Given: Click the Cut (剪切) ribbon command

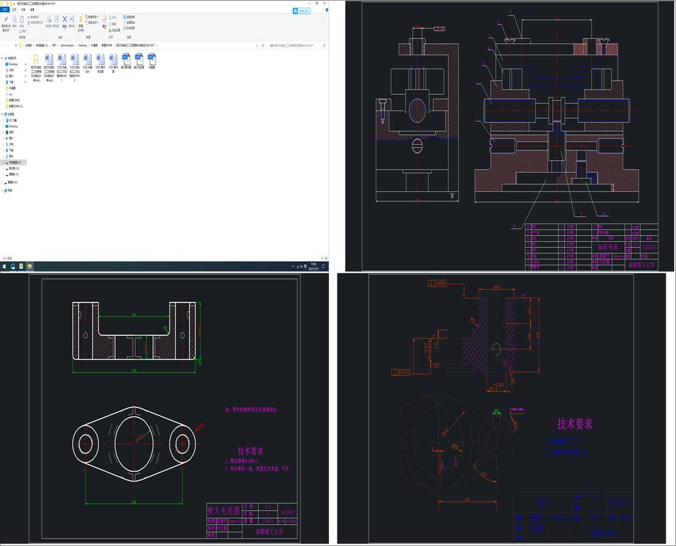Looking at the screenshot, I should point(23,31).
